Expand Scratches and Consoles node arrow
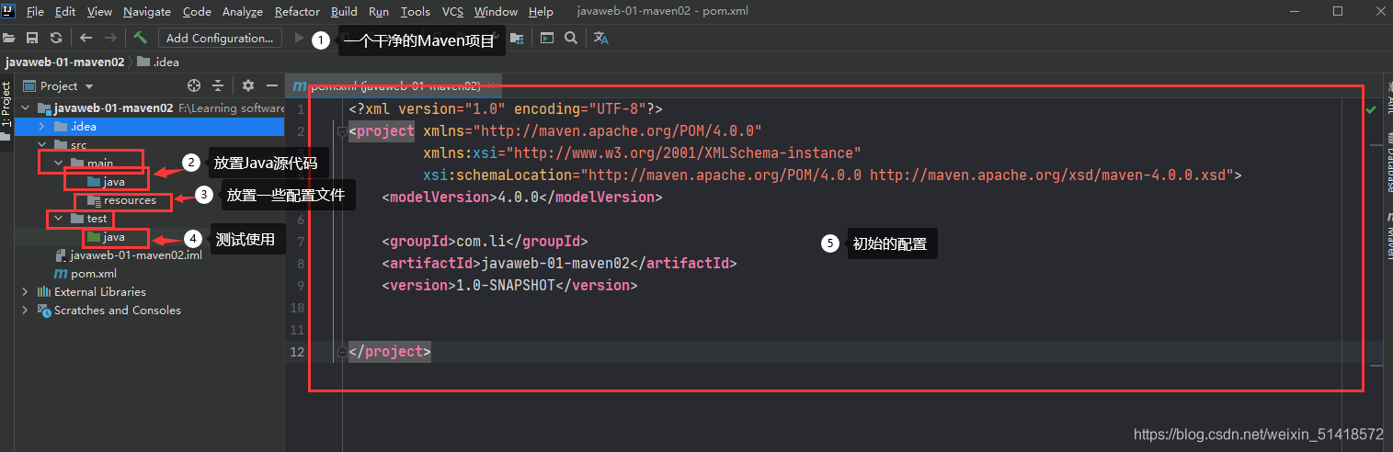The height and width of the screenshot is (452, 1393). pyautogui.click(x=26, y=310)
